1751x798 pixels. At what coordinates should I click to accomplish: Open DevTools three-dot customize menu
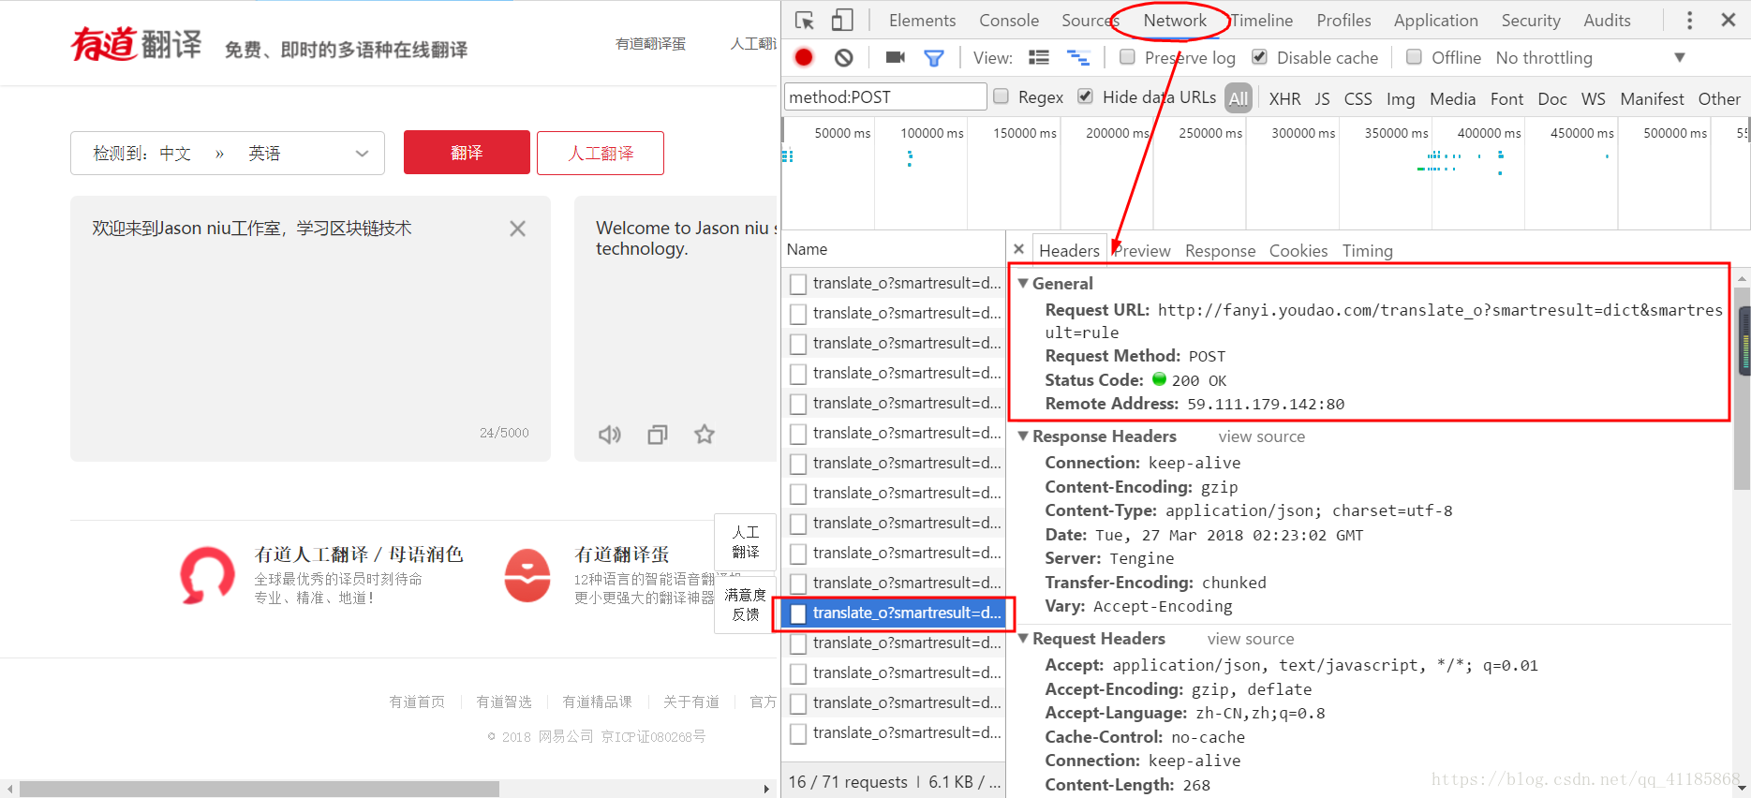(x=1690, y=20)
